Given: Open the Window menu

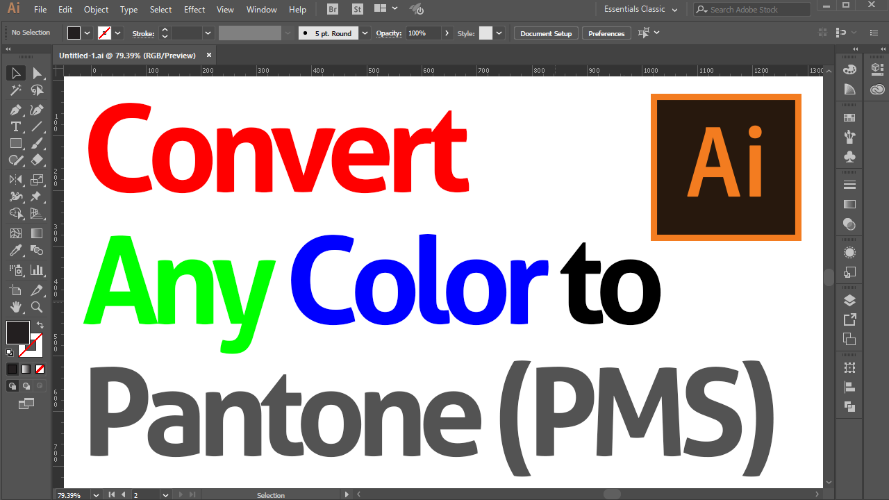Looking at the screenshot, I should (x=261, y=9).
